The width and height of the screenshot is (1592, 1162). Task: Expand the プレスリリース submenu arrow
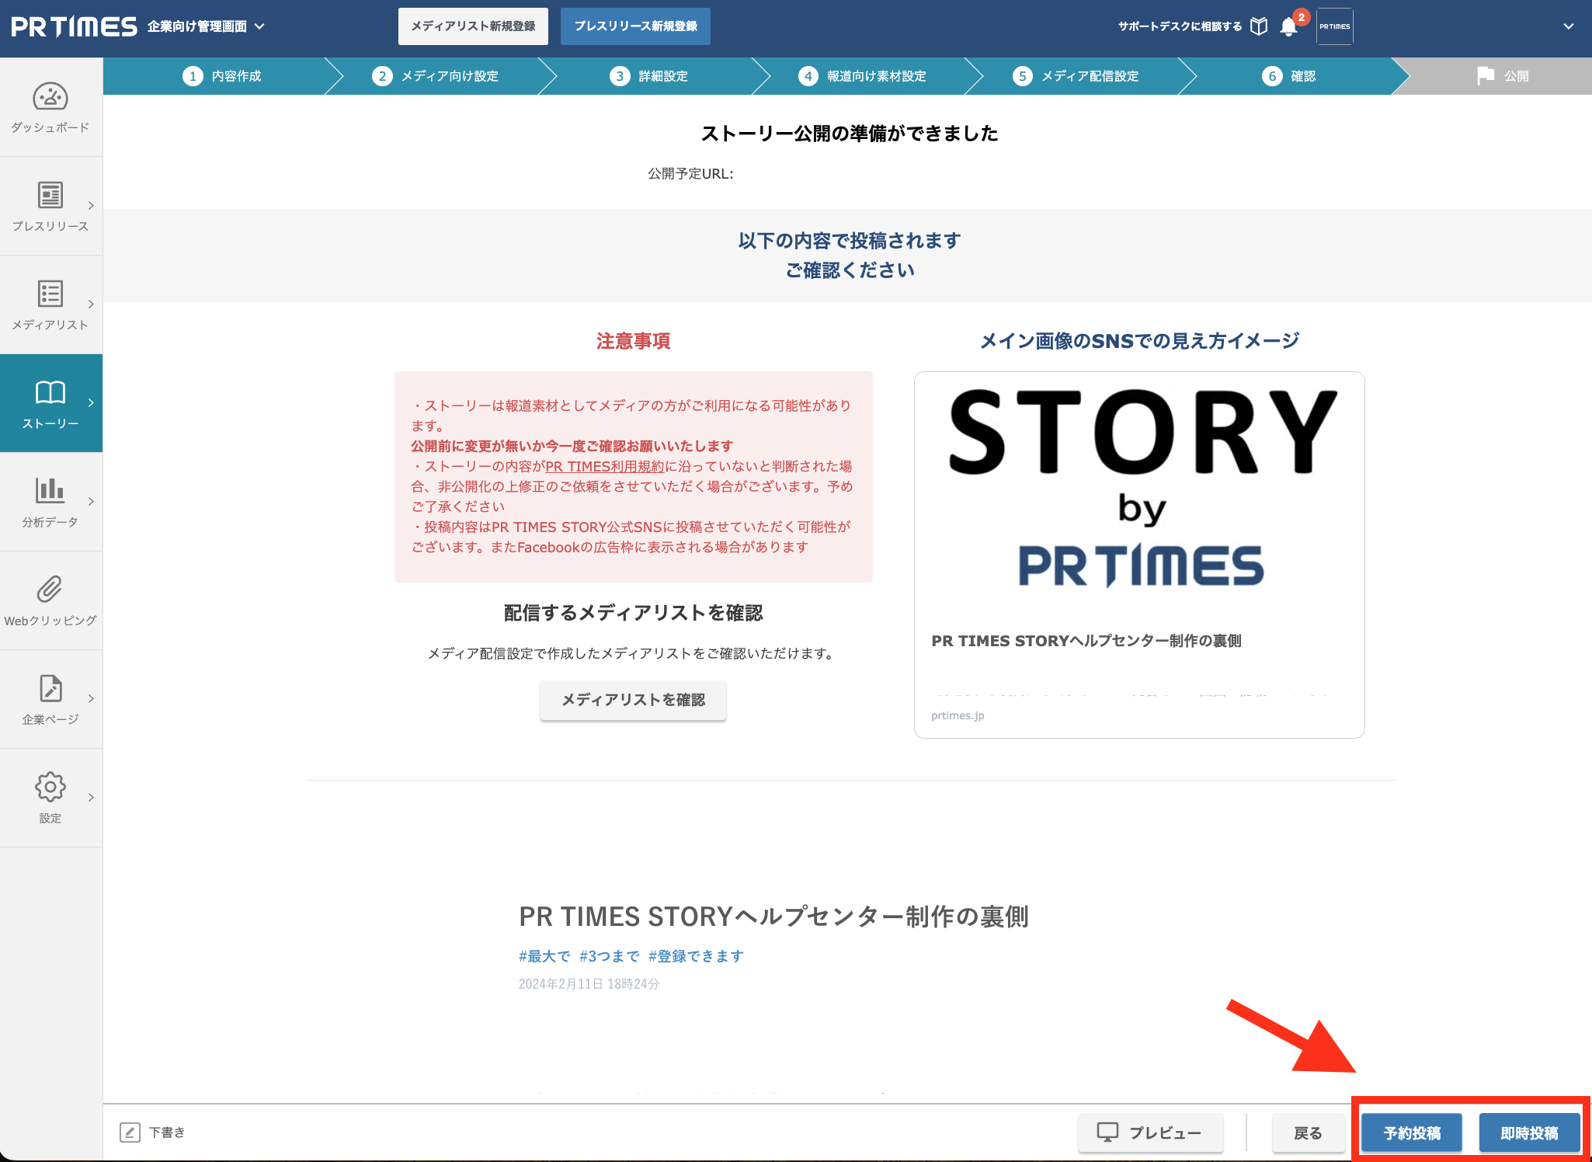(x=91, y=206)
